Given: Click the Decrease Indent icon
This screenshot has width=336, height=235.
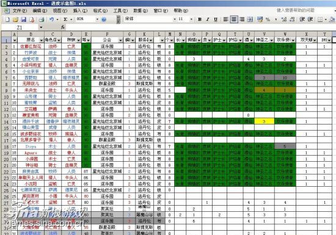Looking at the screenshot, I should (302, 20).
